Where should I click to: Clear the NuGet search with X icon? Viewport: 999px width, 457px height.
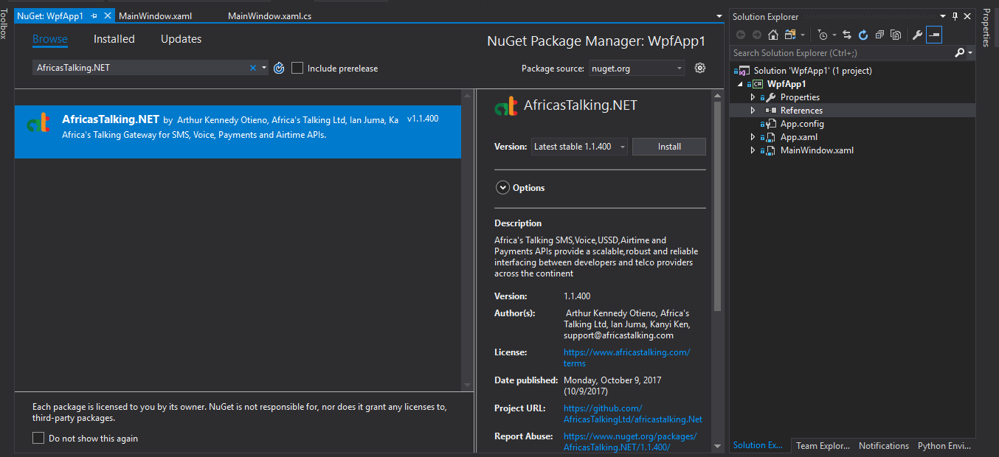tap(253, 68)
